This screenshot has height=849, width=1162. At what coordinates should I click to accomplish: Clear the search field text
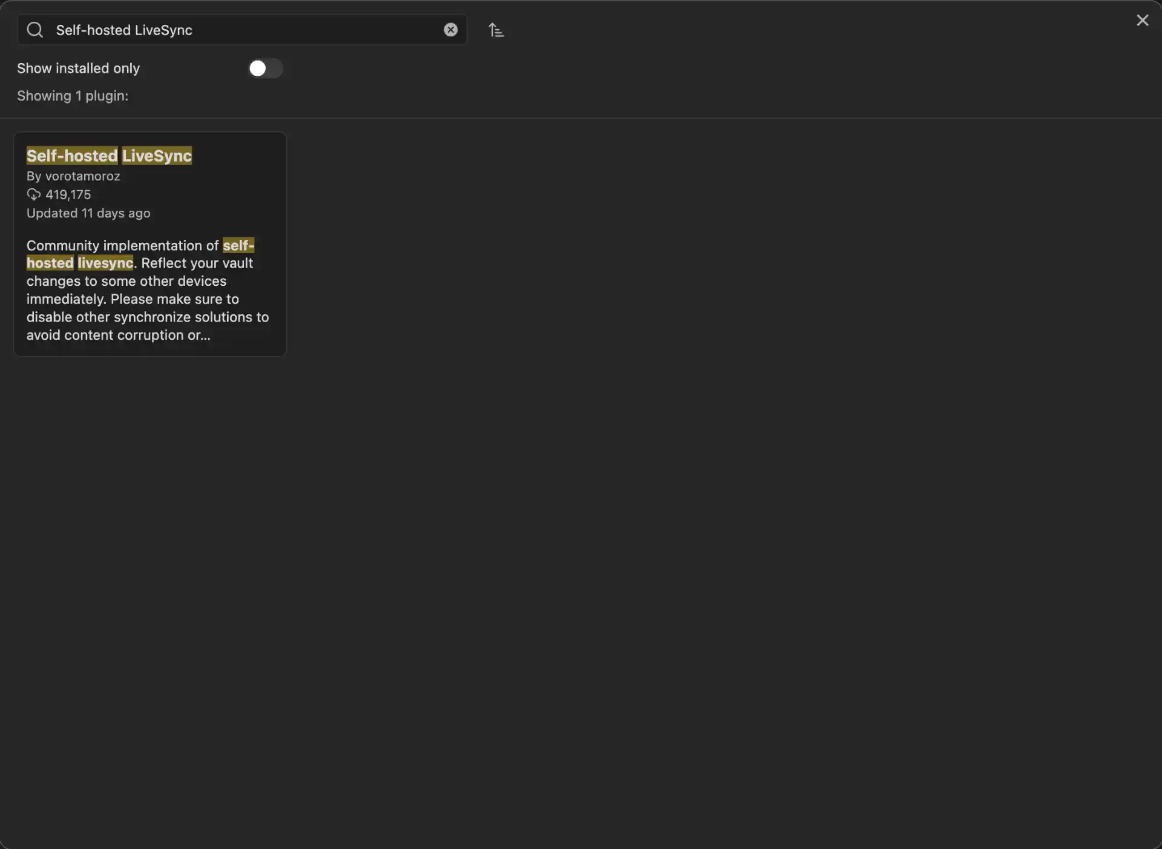[450, 30]
